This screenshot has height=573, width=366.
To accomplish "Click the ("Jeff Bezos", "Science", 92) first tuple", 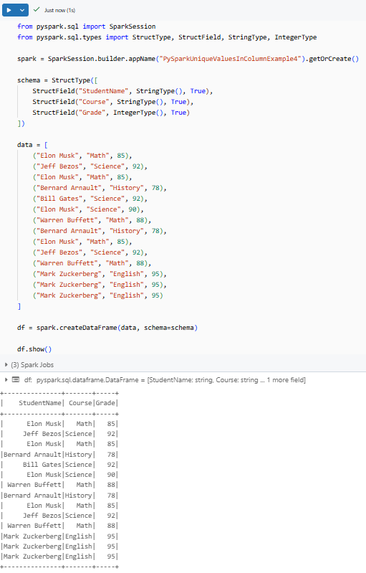I will coord(90,166).
